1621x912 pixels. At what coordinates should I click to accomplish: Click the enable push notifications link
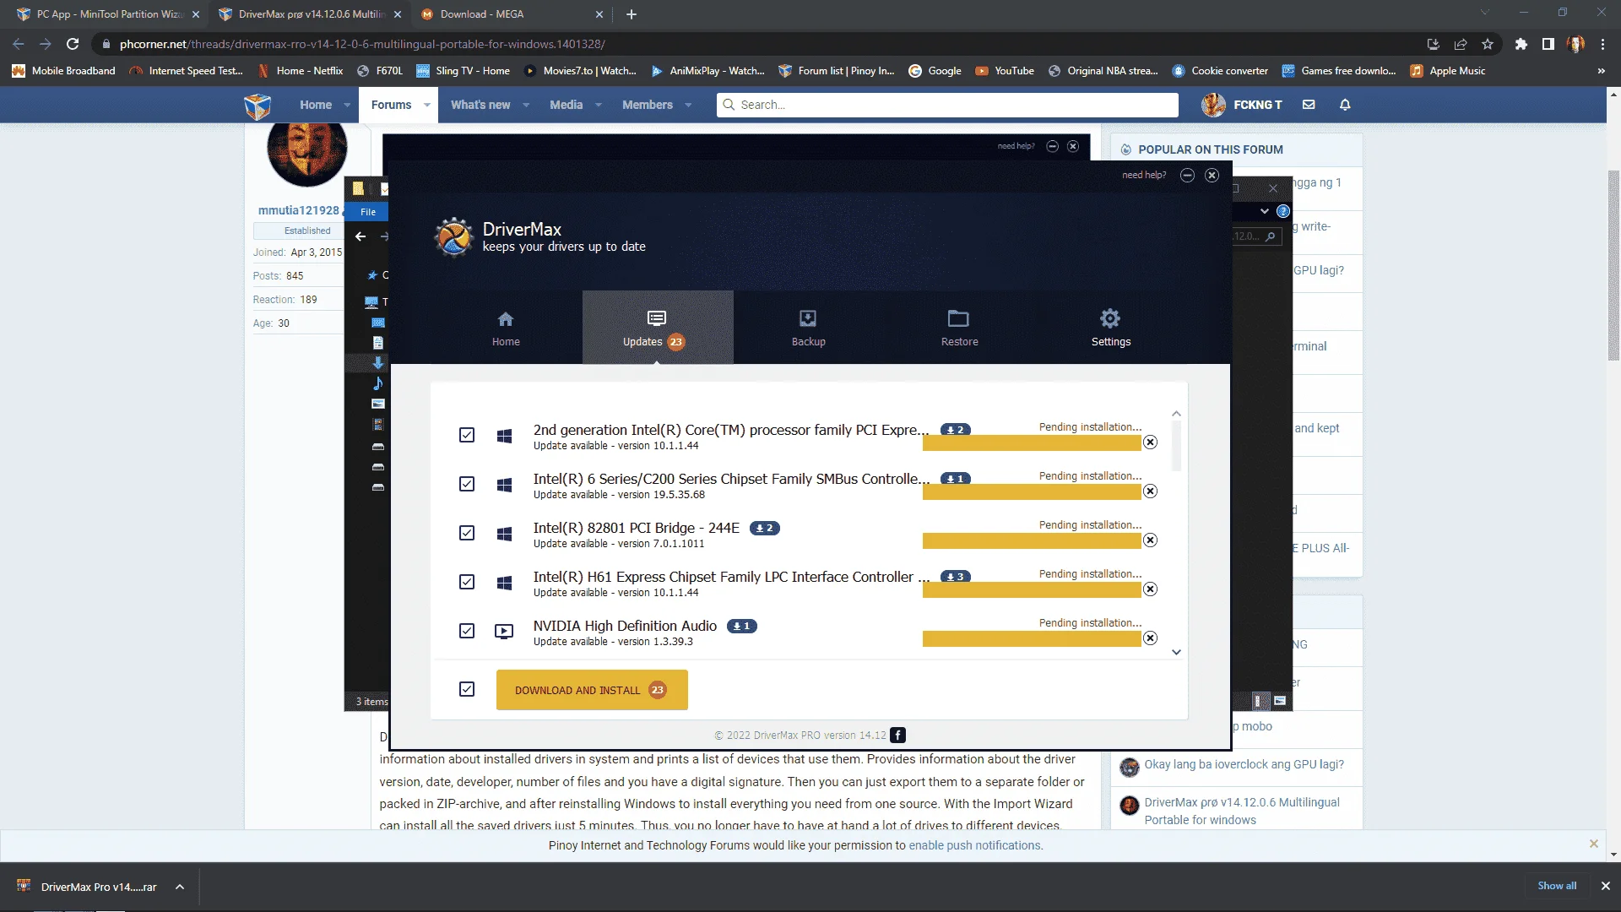point(975,845)
